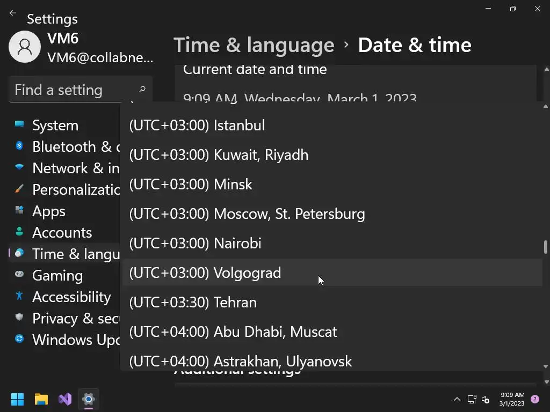550x412 pixels.
Task: Show hidden icons in the system tray
Action: (457, 399)
